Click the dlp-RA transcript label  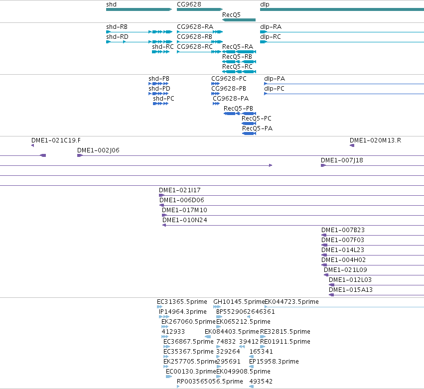pos(271,27)
